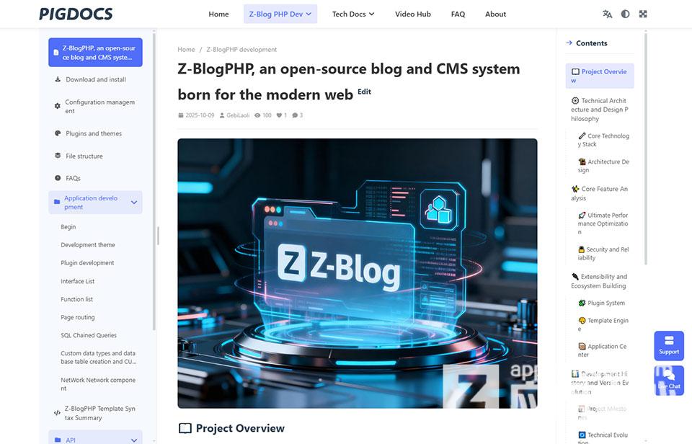Click the Edit link beside the title
The width and height of the screenshot is (692, 444).
click(364, 92)
